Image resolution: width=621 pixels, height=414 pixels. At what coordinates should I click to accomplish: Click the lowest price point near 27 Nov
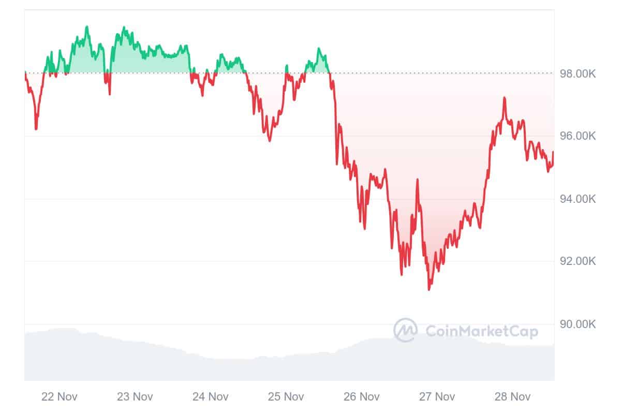429,289
